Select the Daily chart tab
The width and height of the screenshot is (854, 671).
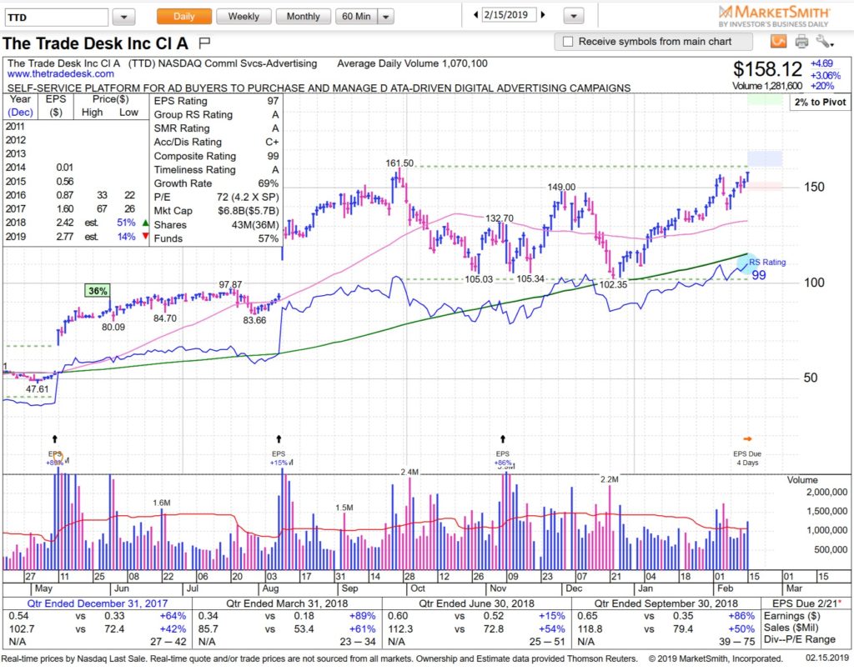point(184,17)
